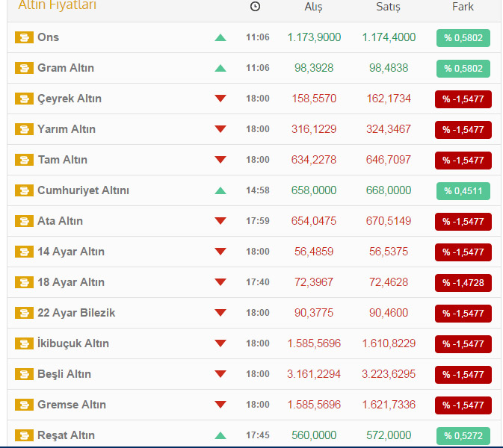Click the red down arrow for Gremse Altın
Image resolution: width=503 pixels, height=448 pixels.
click(x=220, y=405)
